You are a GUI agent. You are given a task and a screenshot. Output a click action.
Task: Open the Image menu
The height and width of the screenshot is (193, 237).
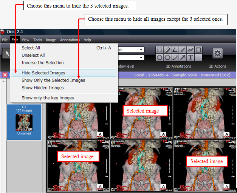pyautogui.click(x=51, y=40)
